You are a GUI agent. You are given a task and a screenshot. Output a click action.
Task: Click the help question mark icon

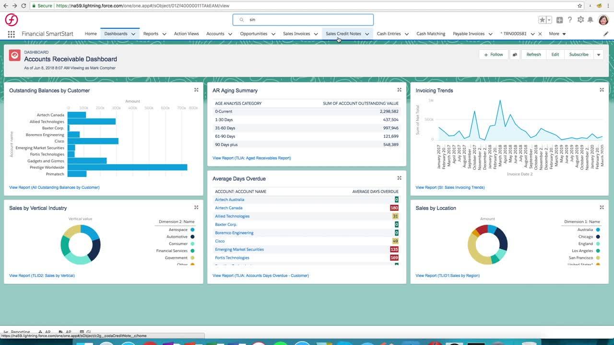[570, 20]
